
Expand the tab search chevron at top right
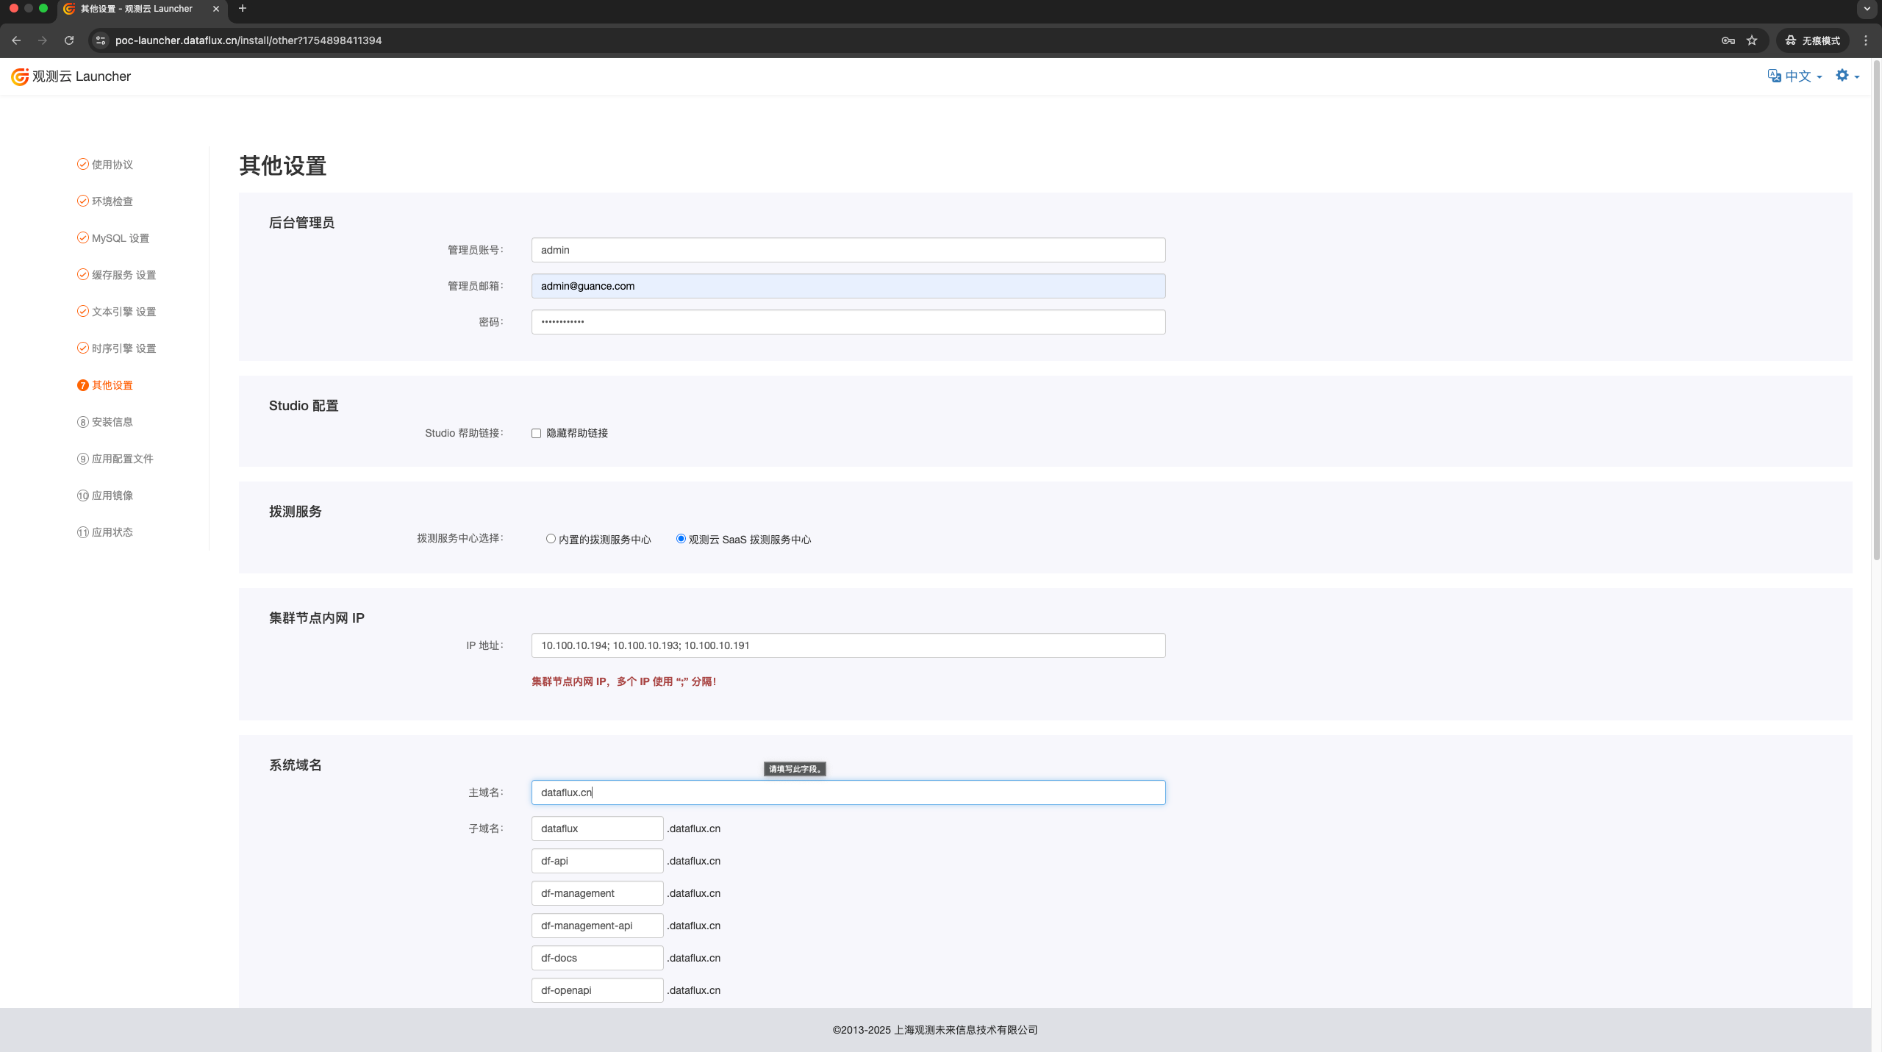[1867, 9]
